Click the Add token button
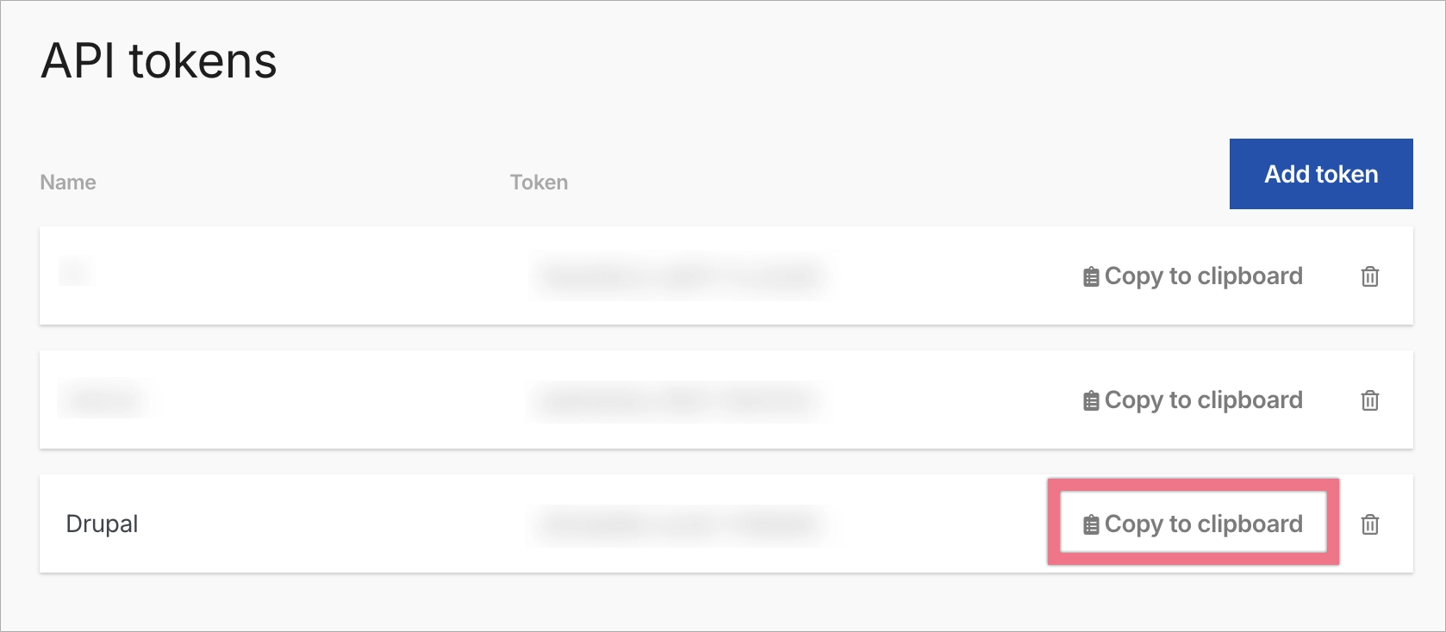 click(1320, 173)
